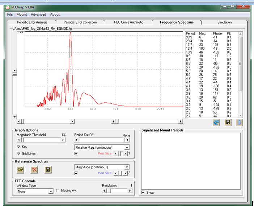This screenshot has height=206, width=254.
Task: Uncheck Show under Significant Mount Periods
Action: point(143,192)
